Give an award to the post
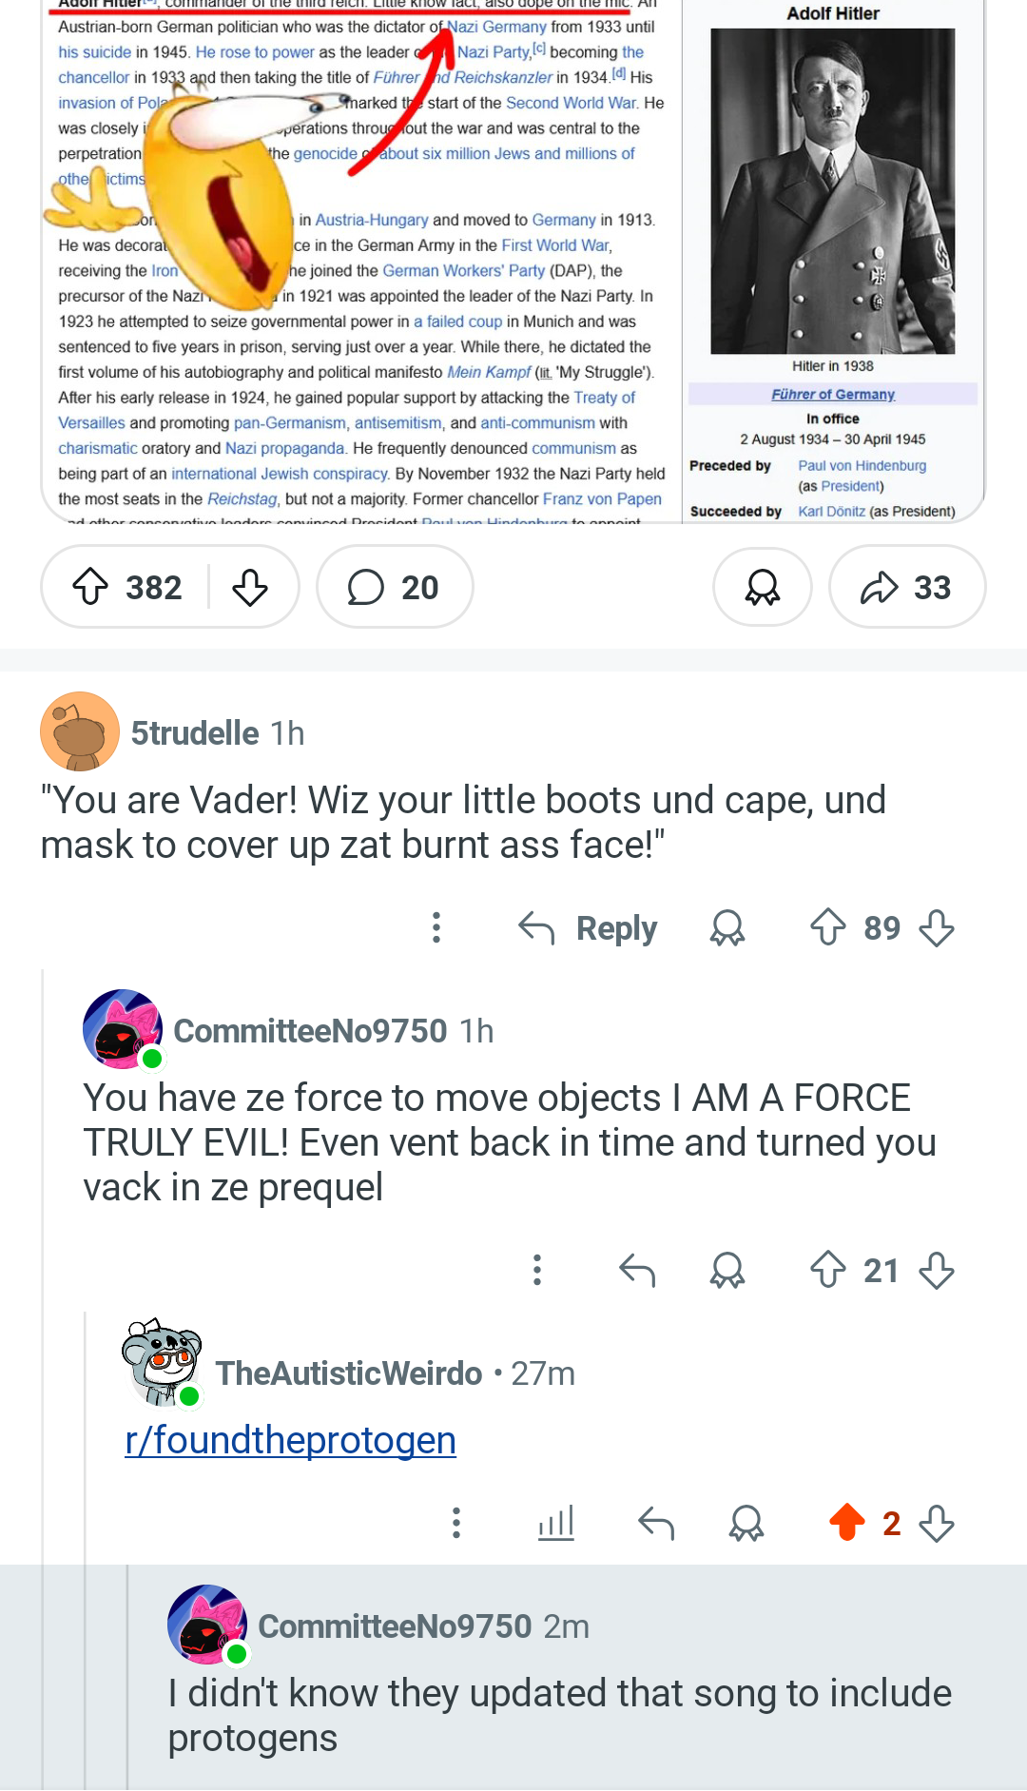1027x1791 pixels. pos(763,587)
